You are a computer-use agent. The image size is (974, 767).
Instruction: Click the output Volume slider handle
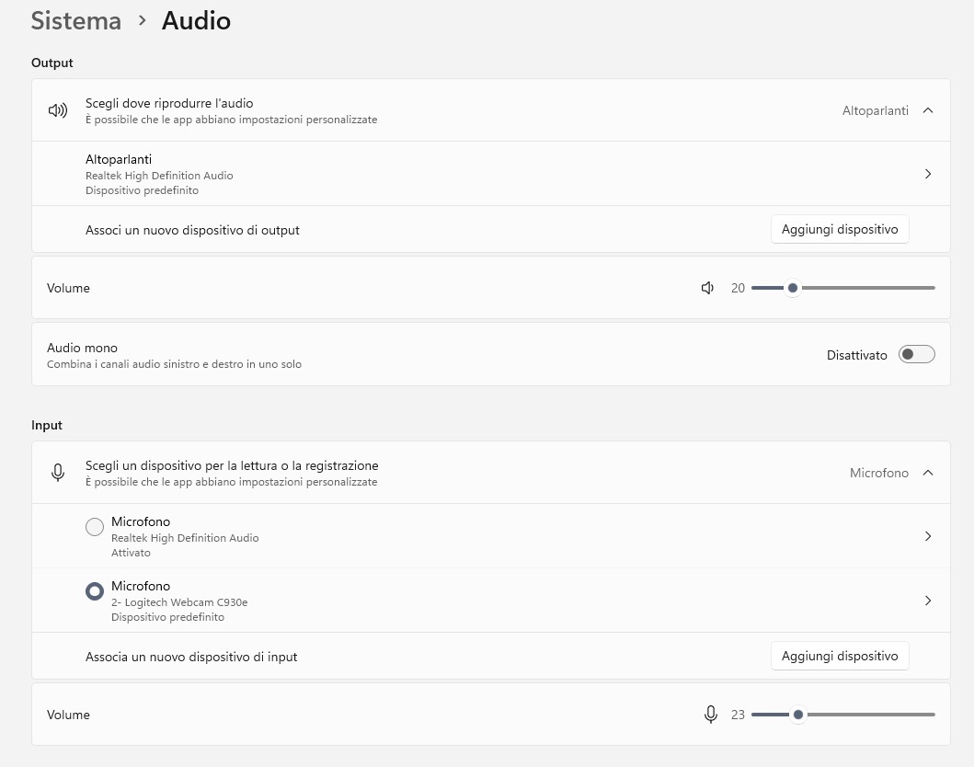pyautogui.click(x=793, y=288)
